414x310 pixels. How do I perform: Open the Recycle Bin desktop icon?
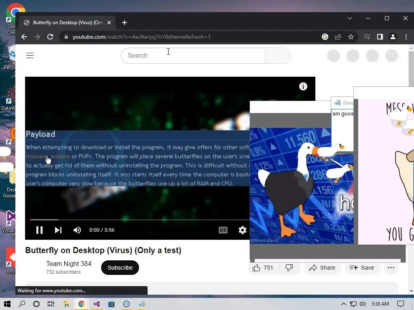(x=10, y=57)
